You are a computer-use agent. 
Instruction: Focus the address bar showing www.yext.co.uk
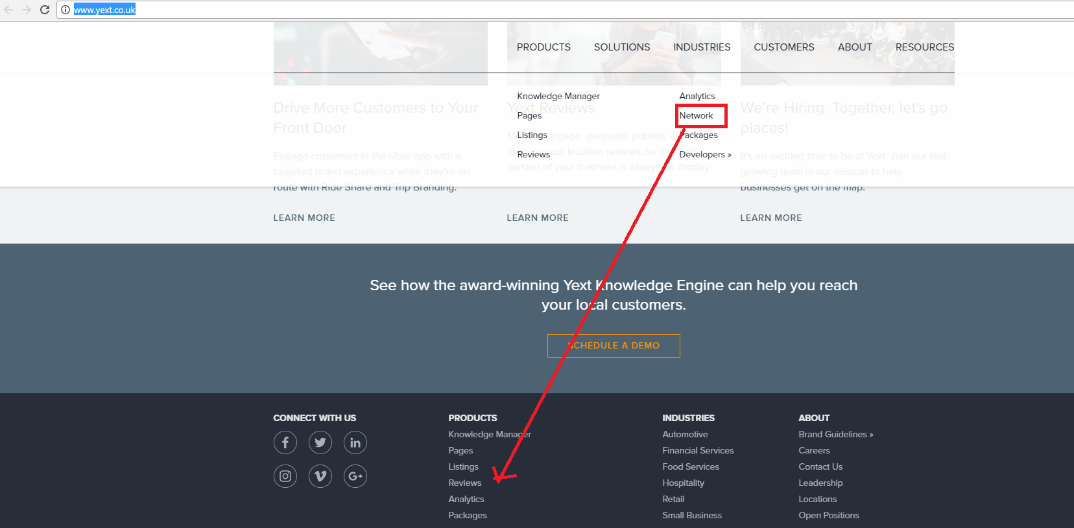coord(564,10)
